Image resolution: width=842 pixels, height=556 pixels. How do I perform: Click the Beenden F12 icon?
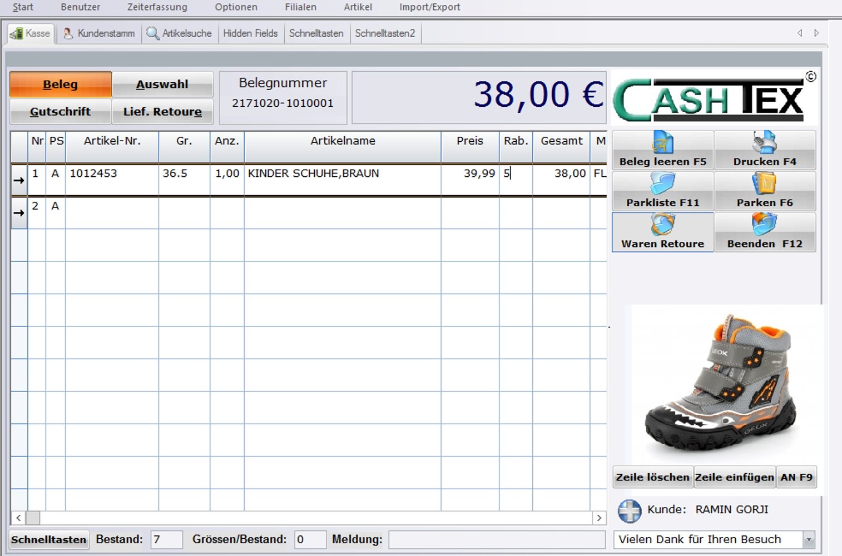click(x=765, y=225)
